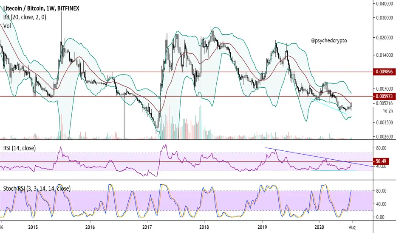Select the Vol indicator label
The height and width of the screenshot is (233, 396).
tap(7, 26)
